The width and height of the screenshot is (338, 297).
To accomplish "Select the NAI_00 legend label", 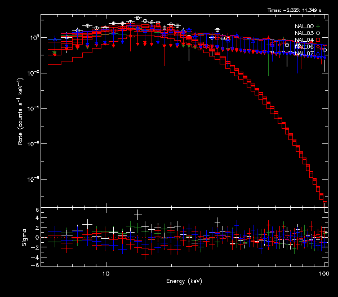I will [304, 27].
